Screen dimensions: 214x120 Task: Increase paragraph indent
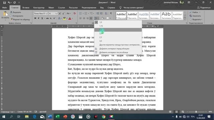(101, 13)
